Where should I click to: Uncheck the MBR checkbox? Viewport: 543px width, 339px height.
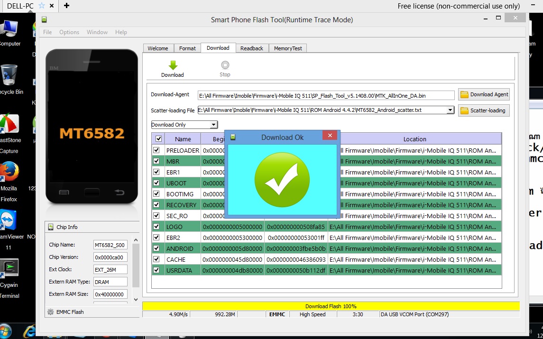click(156, 161)
